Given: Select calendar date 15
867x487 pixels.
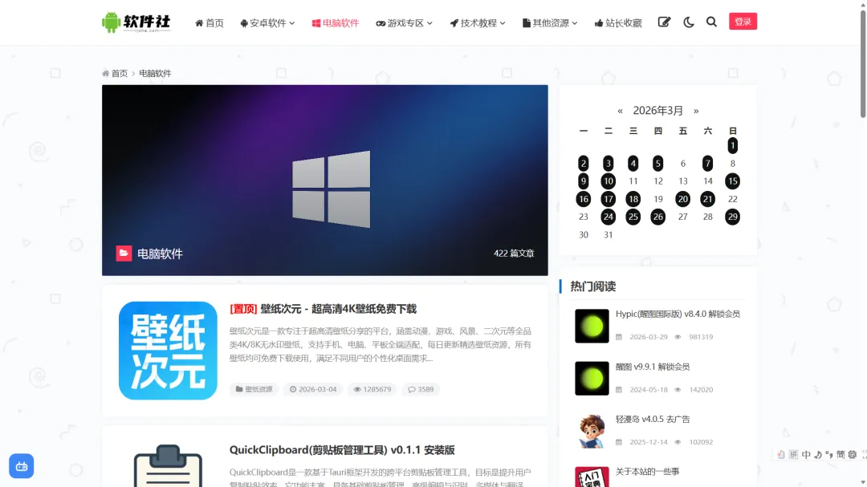Looking at the screenshot, I should [732, 181].
